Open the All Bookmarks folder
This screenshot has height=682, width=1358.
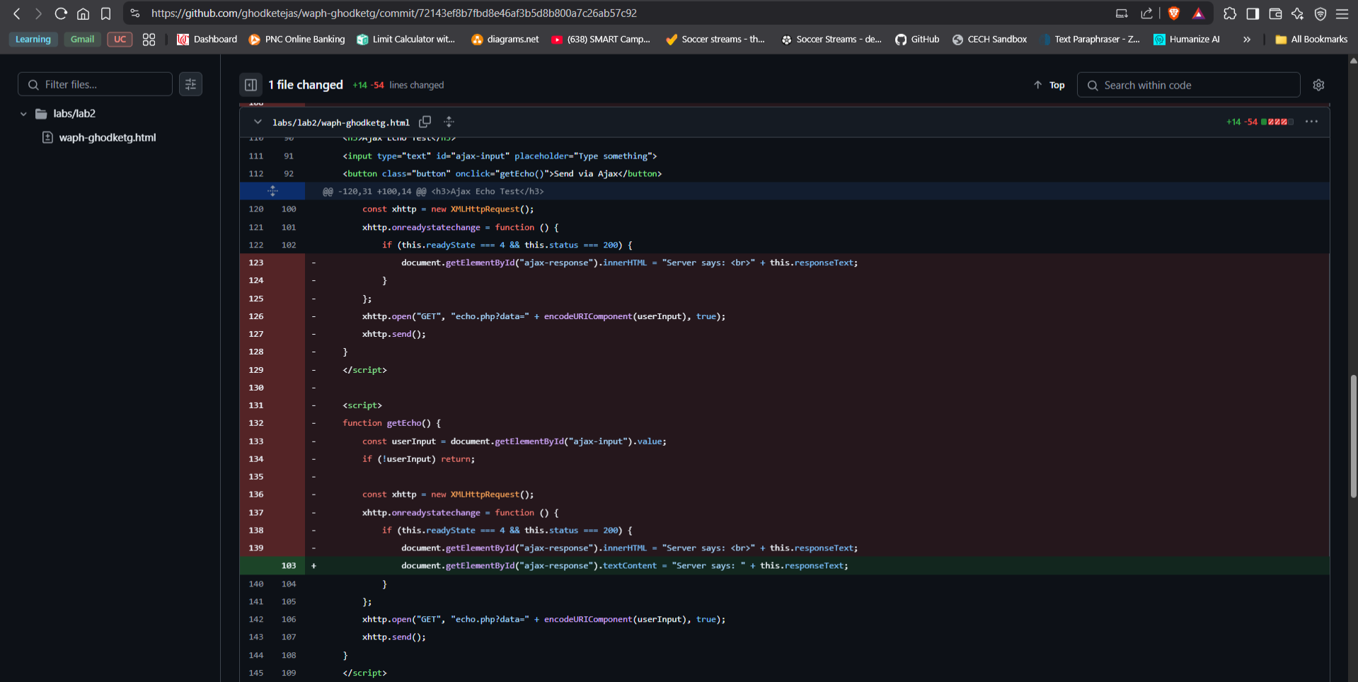(x=1311, y=40)
